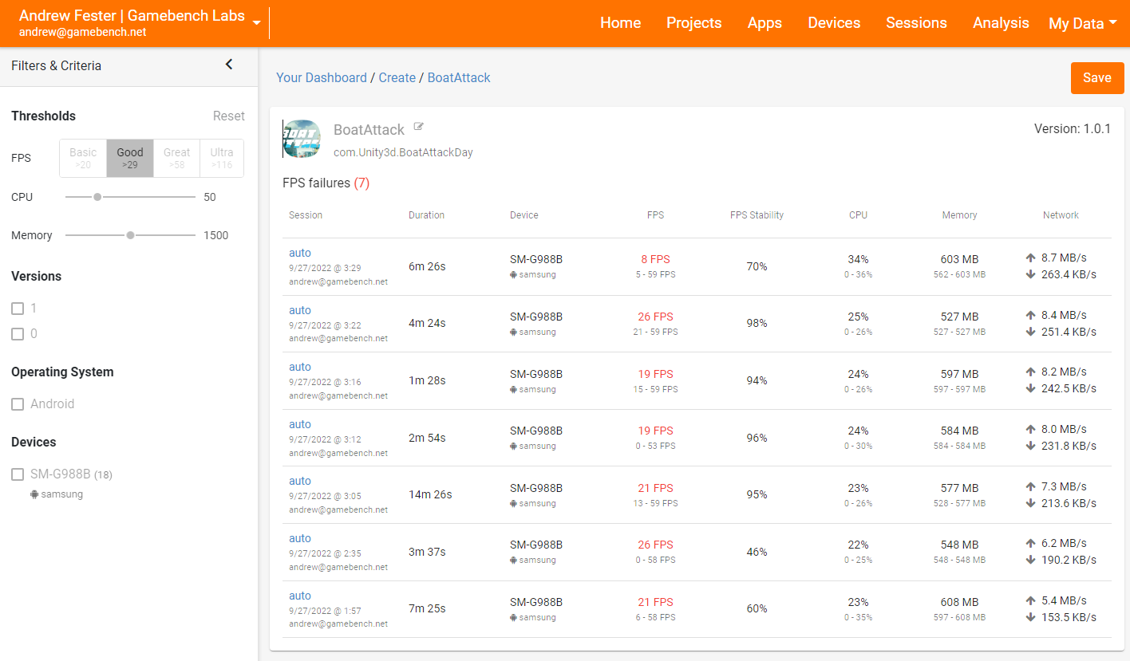The width and height of the screenshot is (1130, 661).
Task: Click the 14m 26s duration cell
Action: (430, 494)
